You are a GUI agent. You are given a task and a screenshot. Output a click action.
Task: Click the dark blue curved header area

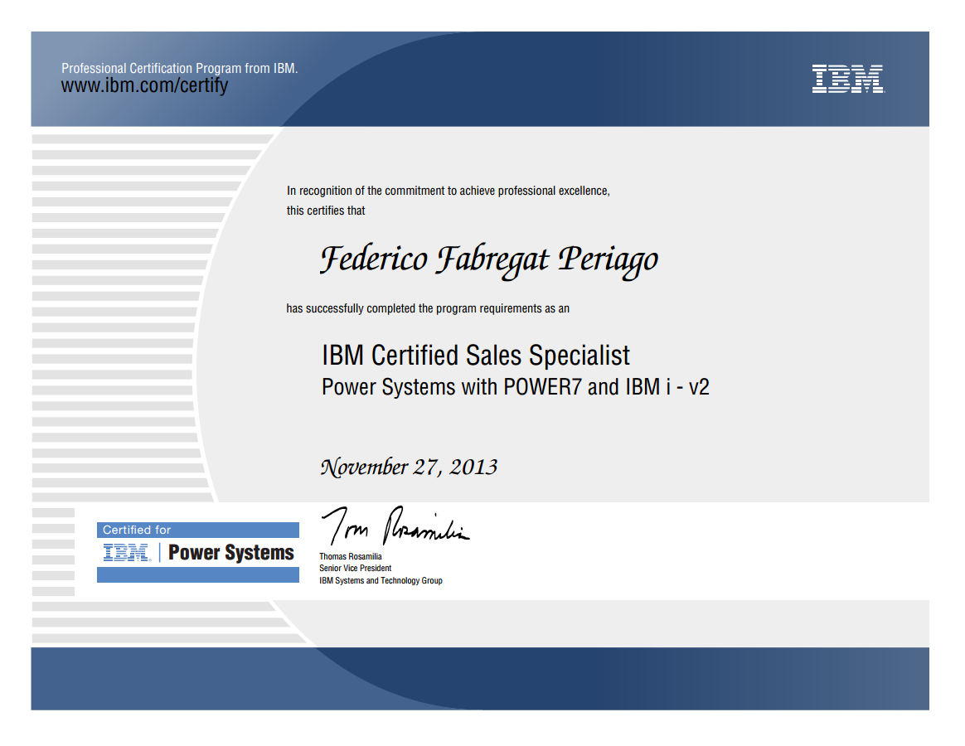pos(539,79)
